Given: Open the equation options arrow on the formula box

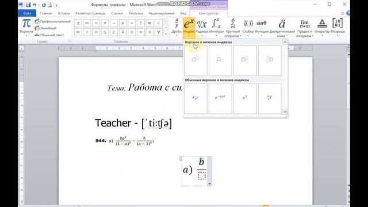Looking at the screenshot, I should [209, 184].
